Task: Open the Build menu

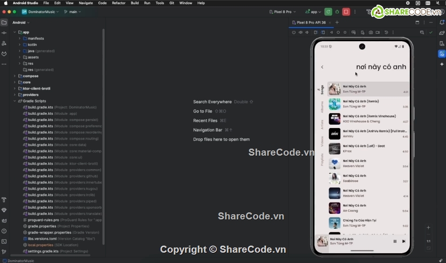Action: pos(135,3)
